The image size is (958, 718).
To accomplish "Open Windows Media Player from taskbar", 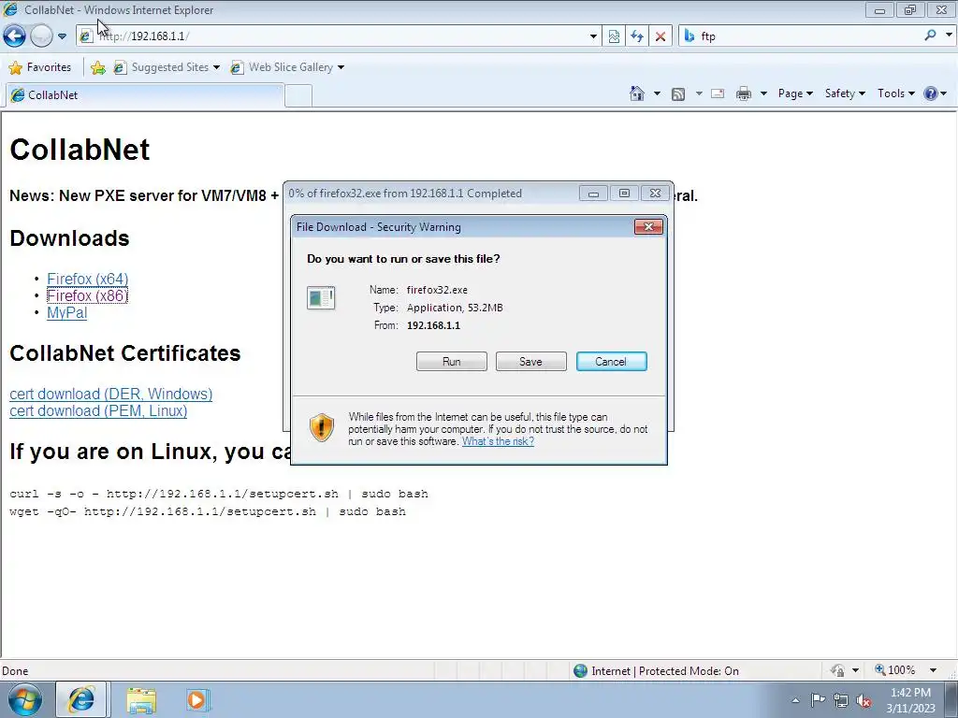I will tap(197, 700).
